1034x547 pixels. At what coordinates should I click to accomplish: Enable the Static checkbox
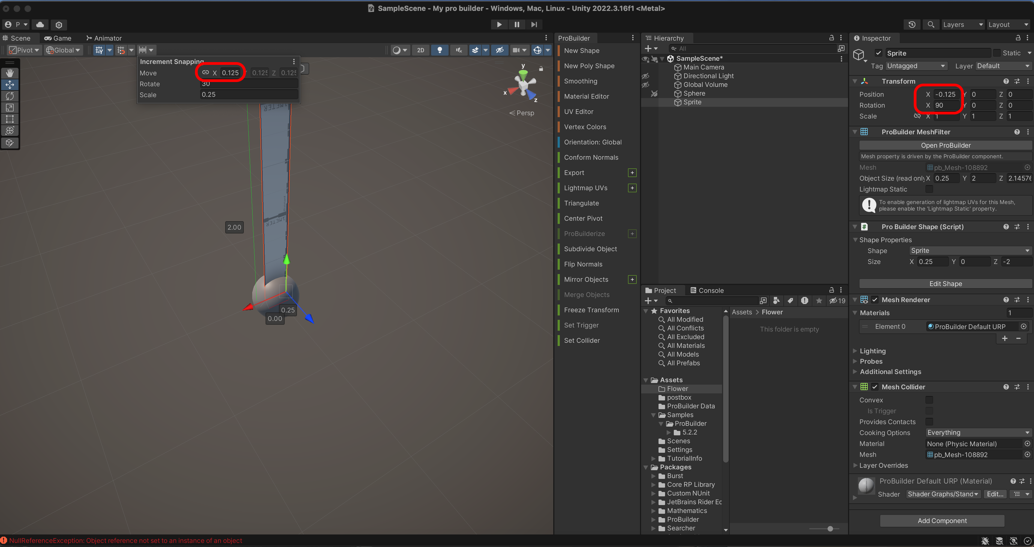tap(997, 53)
